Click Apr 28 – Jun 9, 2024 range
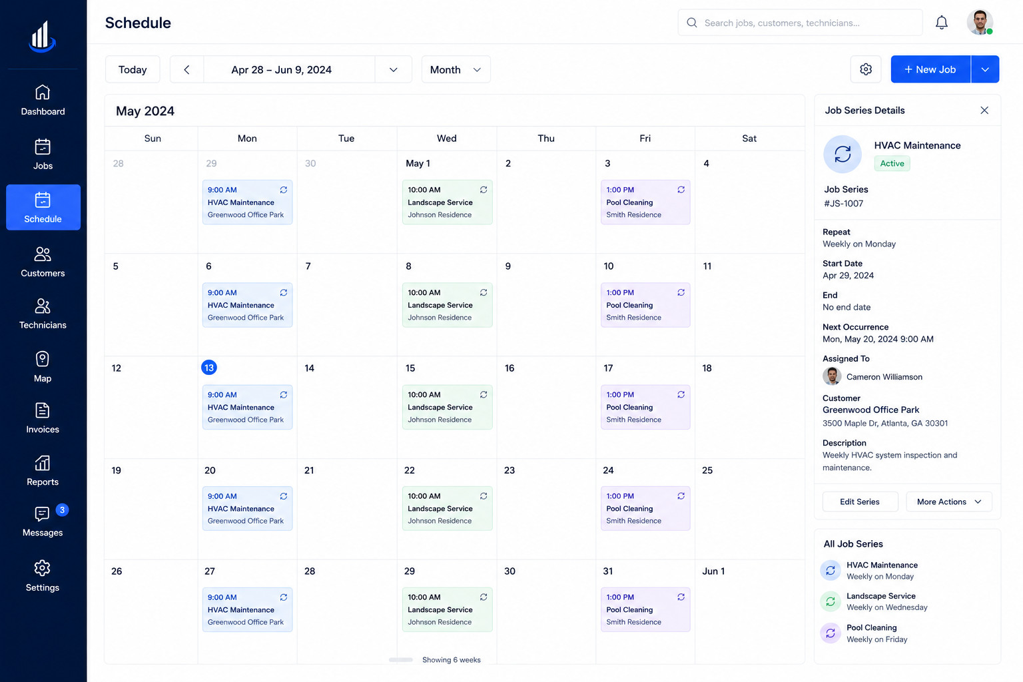The width and height of the screenshot is (1023, 682). [x=282, y=70]
